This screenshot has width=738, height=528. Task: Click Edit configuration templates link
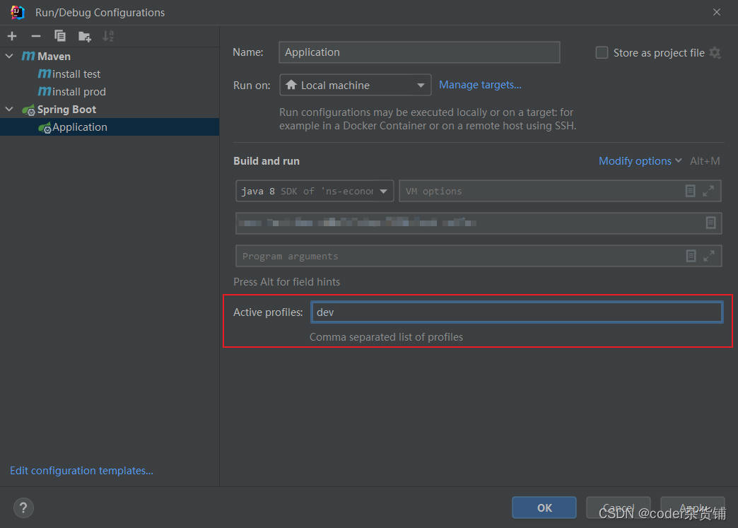[81, 470]
